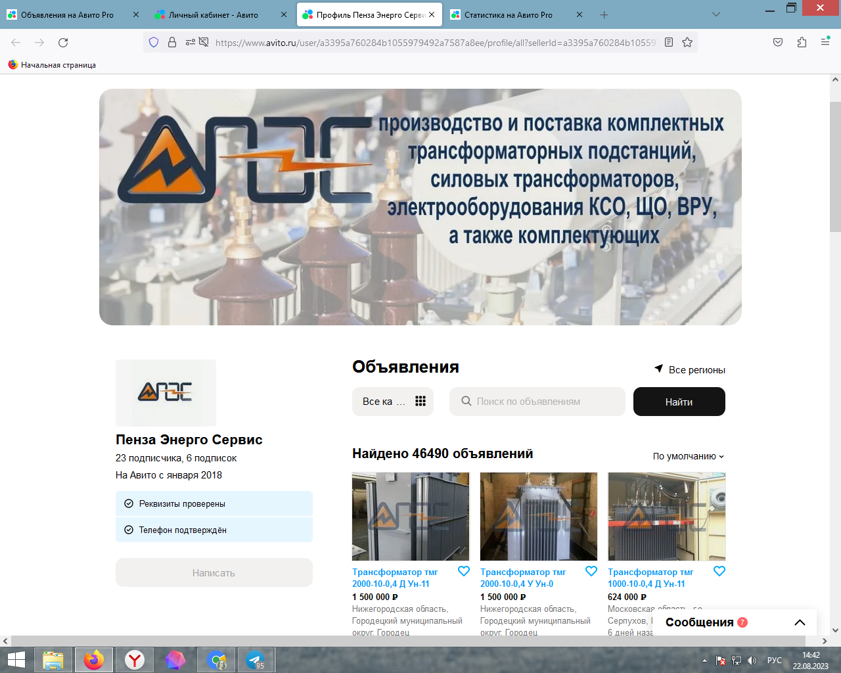Click the blocked autoplay icon in address bar

pos(204,42)
